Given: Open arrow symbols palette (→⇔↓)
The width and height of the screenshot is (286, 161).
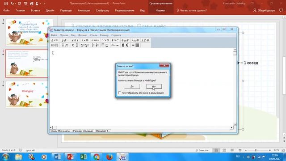Looking at the screenshot, I should click(95, 40).
